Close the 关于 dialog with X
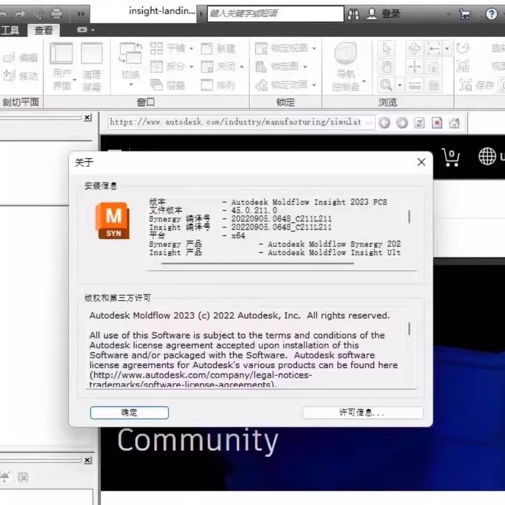The width and height of the screenshot is (505, 505). tap(421, 163)
